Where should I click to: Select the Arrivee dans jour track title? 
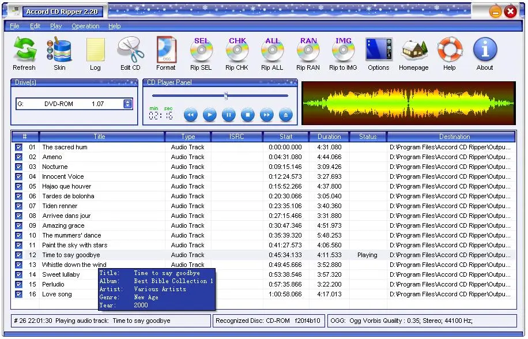pyautogui.click(x=66, y=216)
